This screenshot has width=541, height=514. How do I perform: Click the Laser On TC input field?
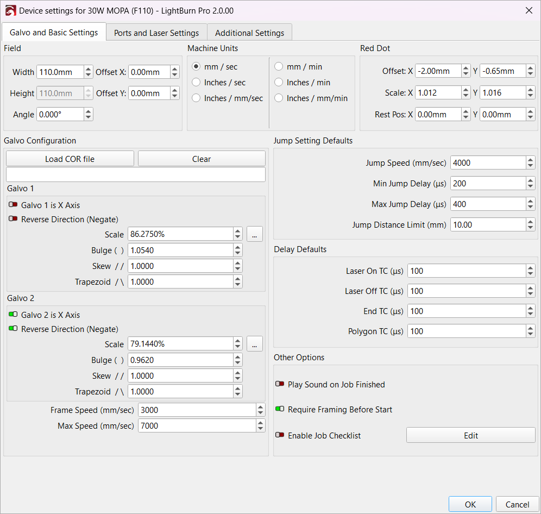467,271
